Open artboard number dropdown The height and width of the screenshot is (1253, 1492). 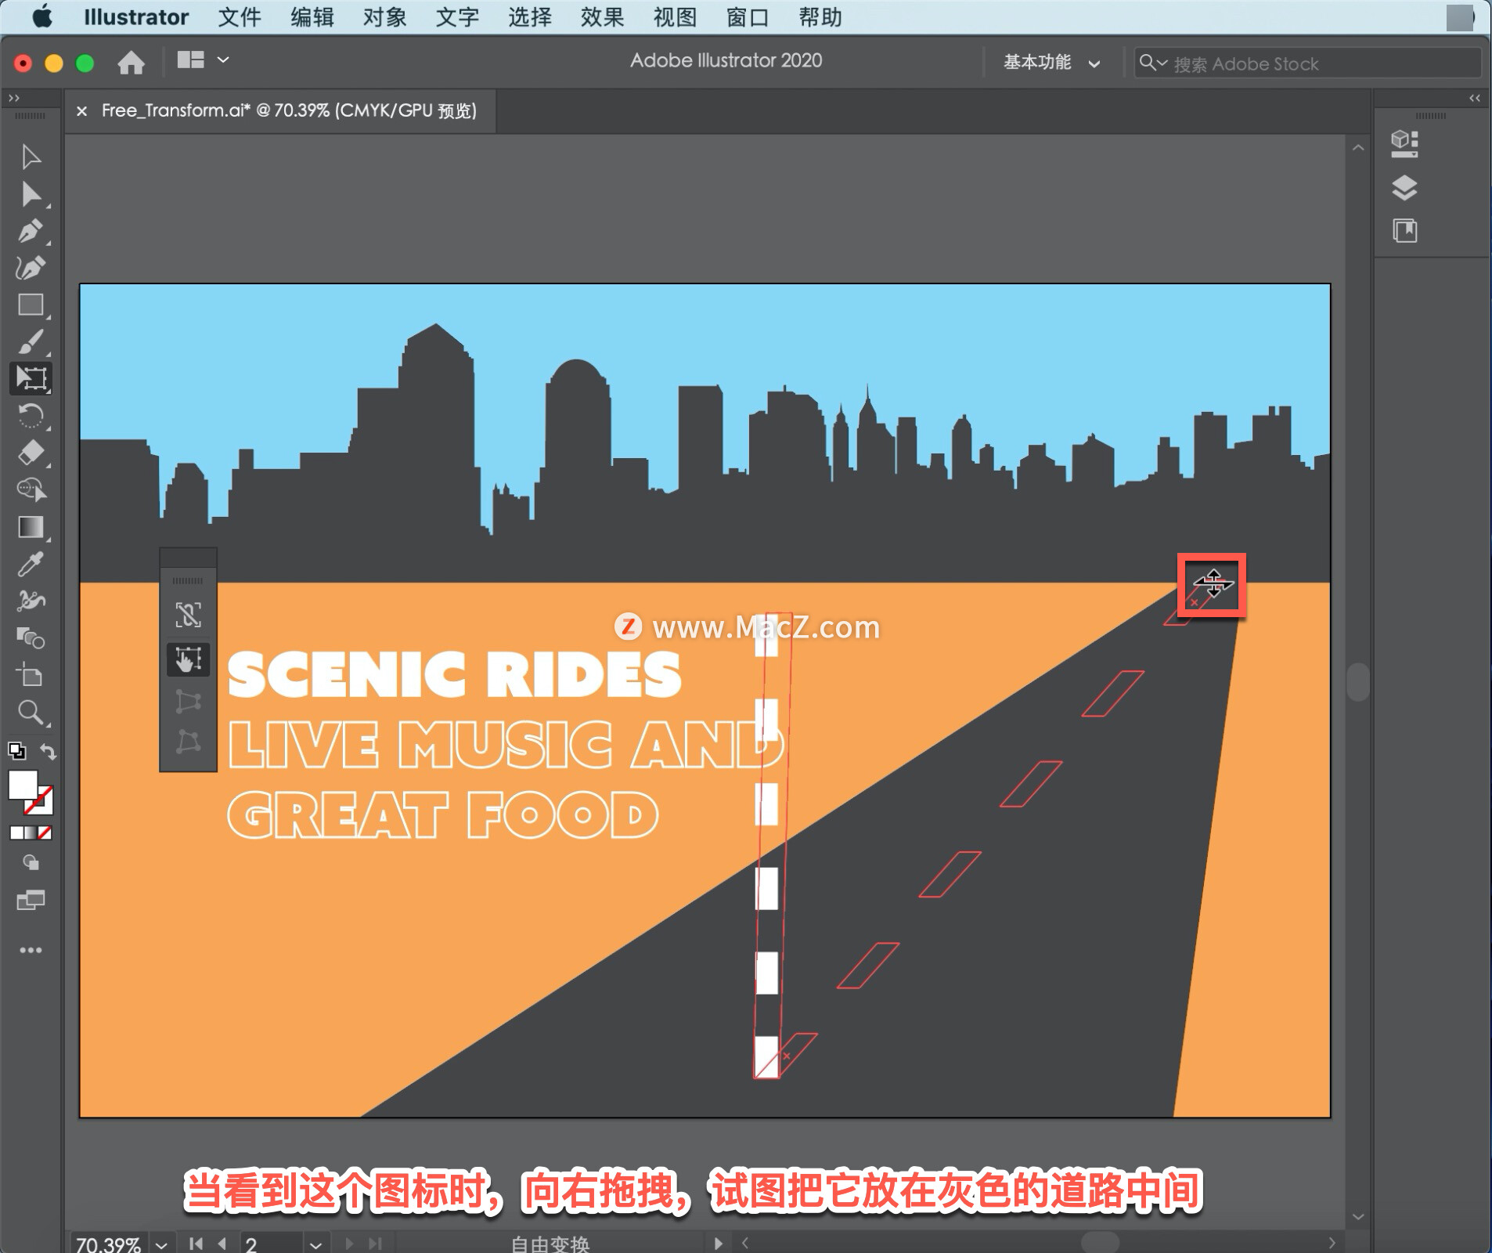pyautogui.click(x=315, y=1244)
